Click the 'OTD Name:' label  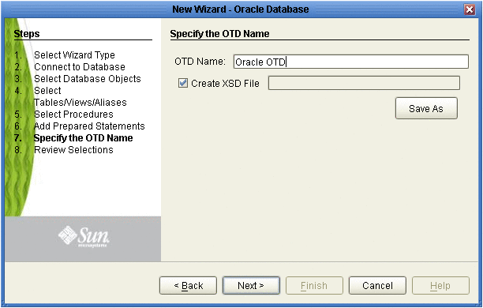point(200,62)
